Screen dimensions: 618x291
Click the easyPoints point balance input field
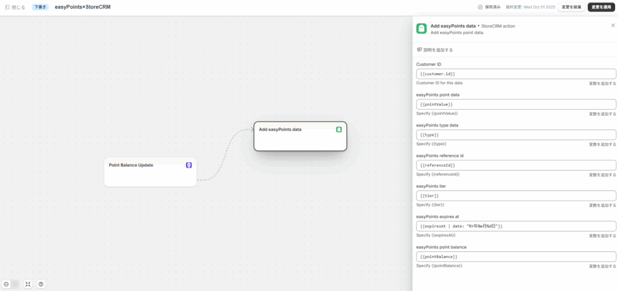516,257
